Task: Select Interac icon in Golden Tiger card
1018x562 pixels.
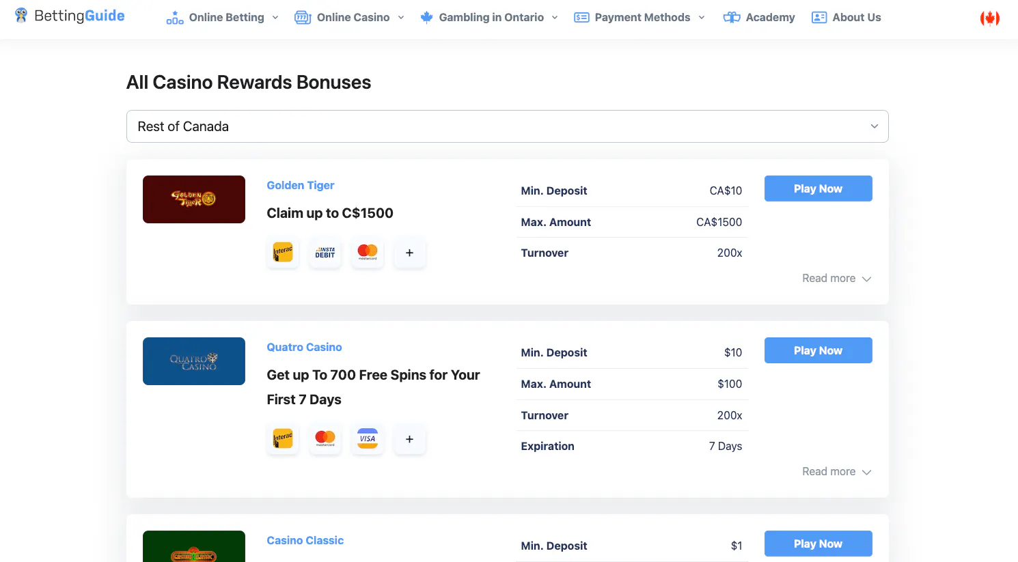Action: [283, 253]
